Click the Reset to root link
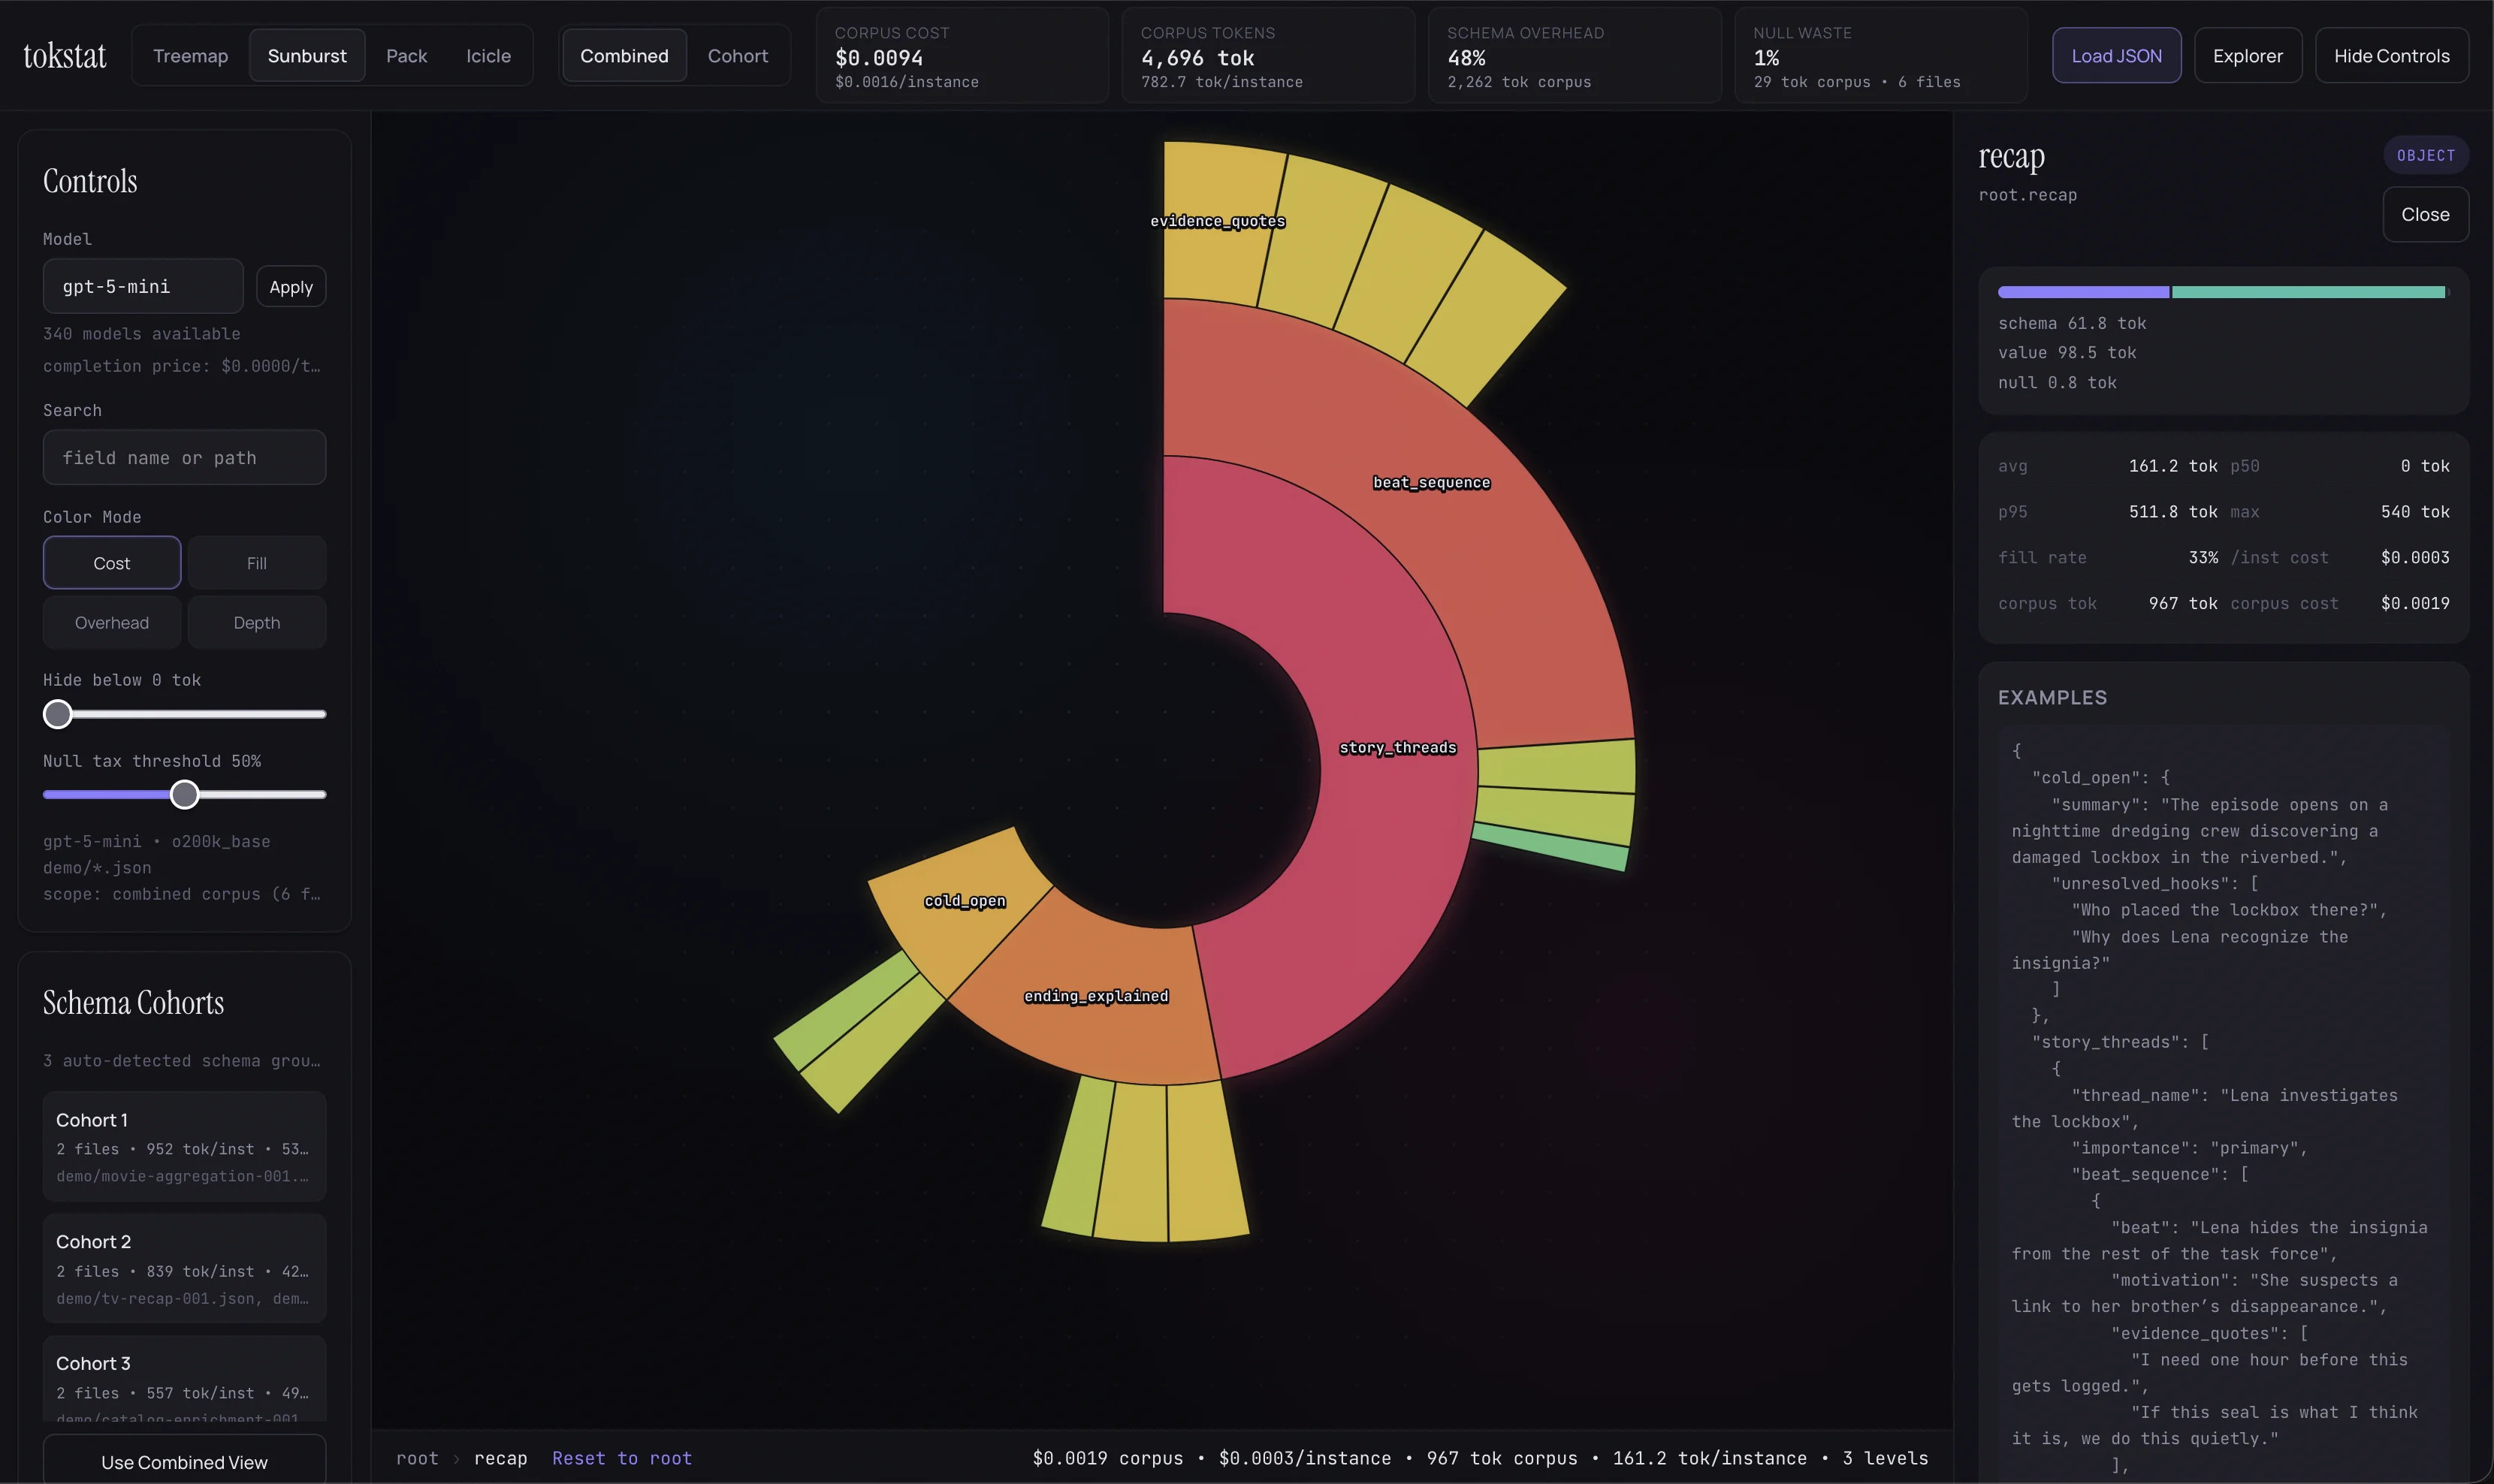This screenshot has height=1484, width=2494. (623, 1458)
